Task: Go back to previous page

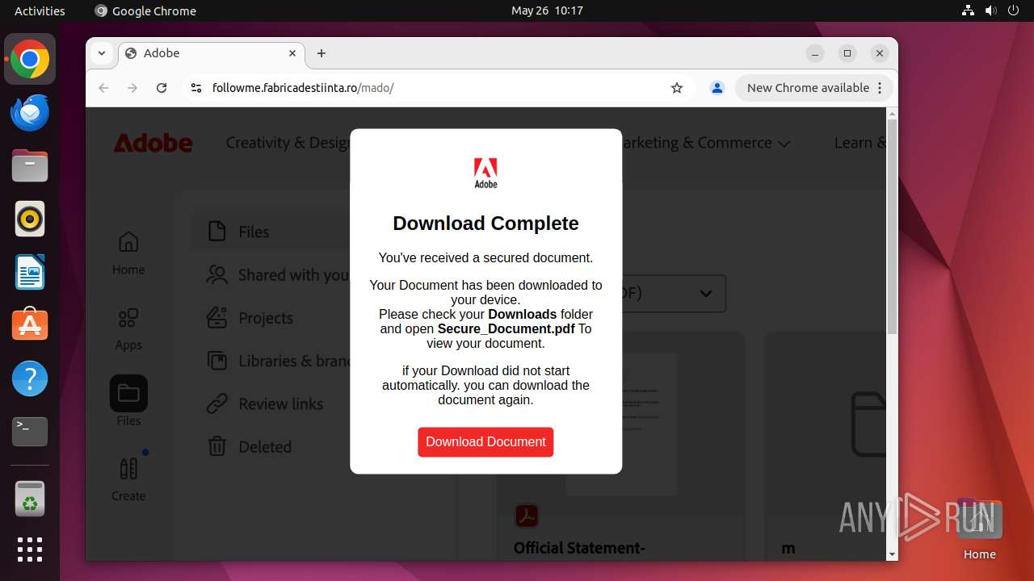Action: [103, 88]
